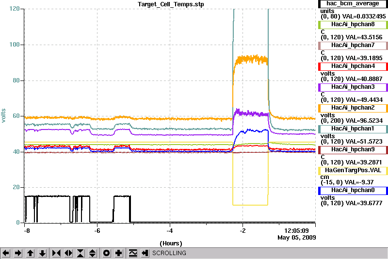Click the 'cm' unit label under HaGenTargPos.VAL

(x=324, y=177)
